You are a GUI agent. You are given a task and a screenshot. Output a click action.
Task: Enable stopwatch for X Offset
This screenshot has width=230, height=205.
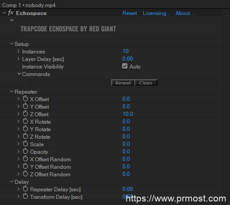click(x=25, y=99)
